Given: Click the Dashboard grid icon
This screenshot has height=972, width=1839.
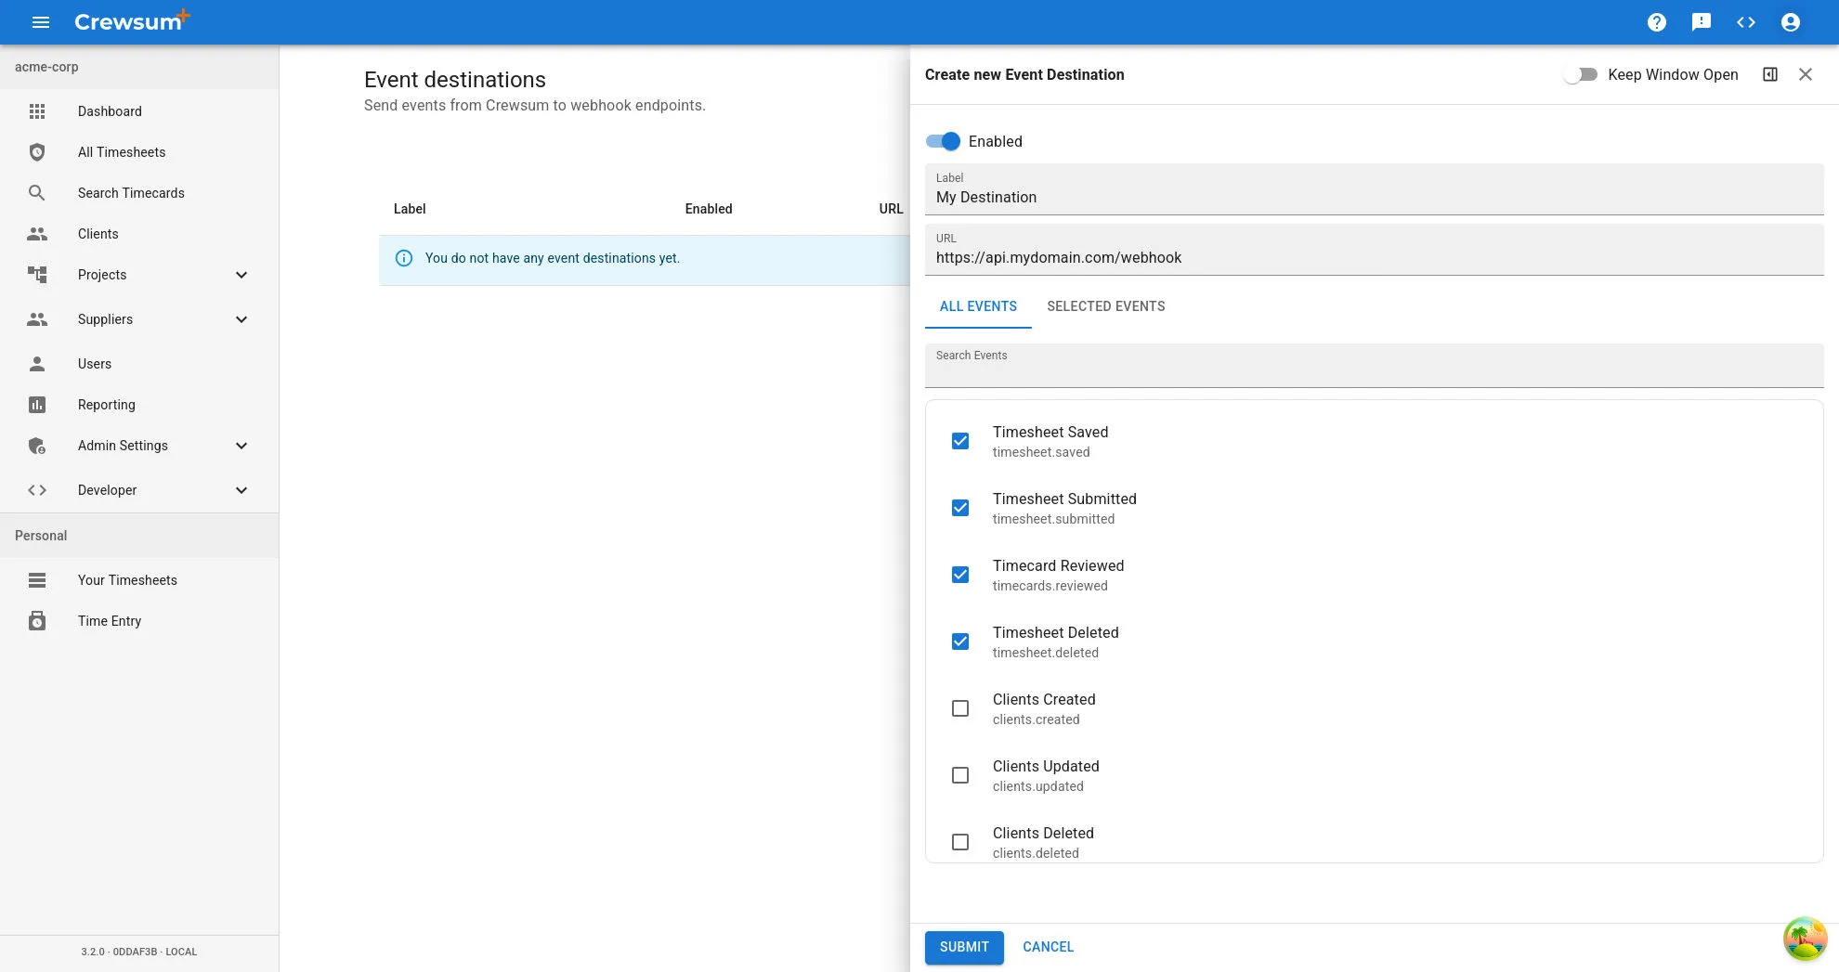Looking at the screenshot, I should point(37,111).
